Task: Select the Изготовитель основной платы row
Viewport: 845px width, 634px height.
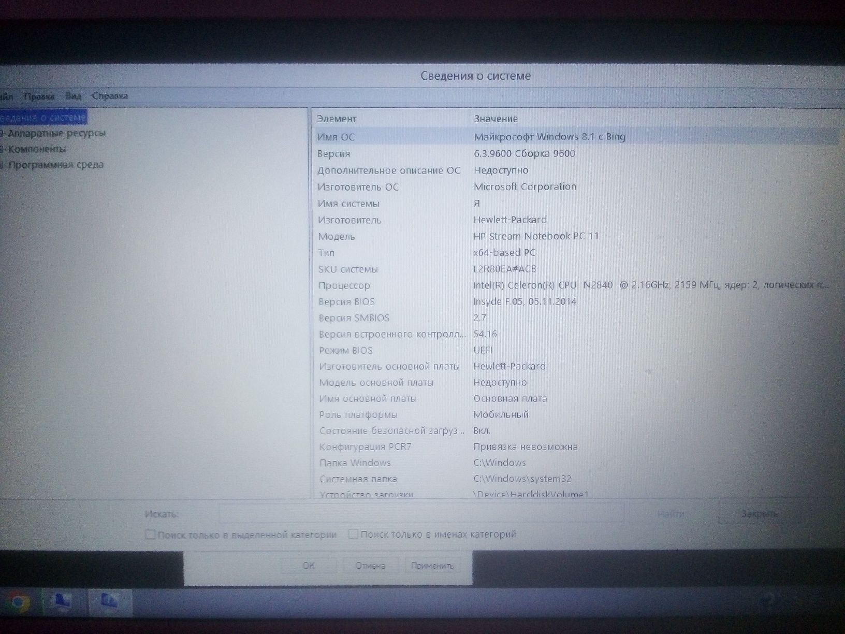Action: click(576, 366)
